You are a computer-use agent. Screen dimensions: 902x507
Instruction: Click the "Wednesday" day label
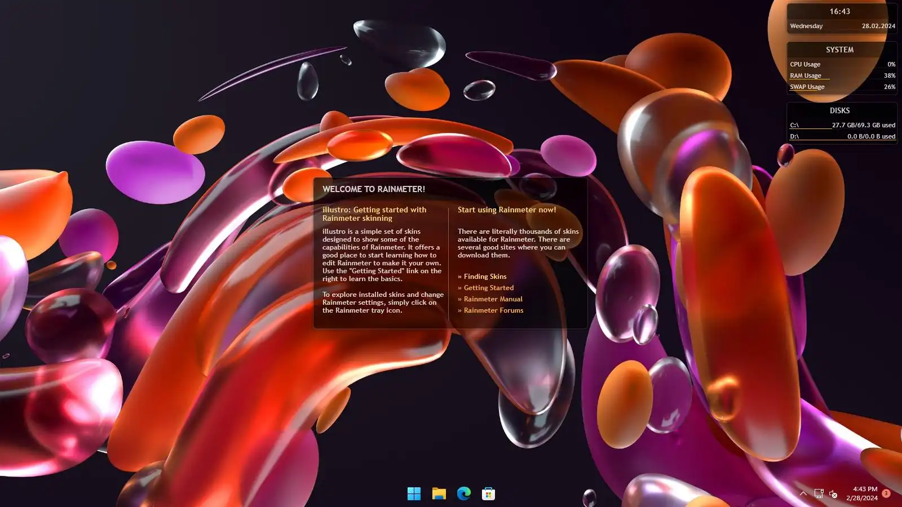pyautogui.click(x=806, y=26)
